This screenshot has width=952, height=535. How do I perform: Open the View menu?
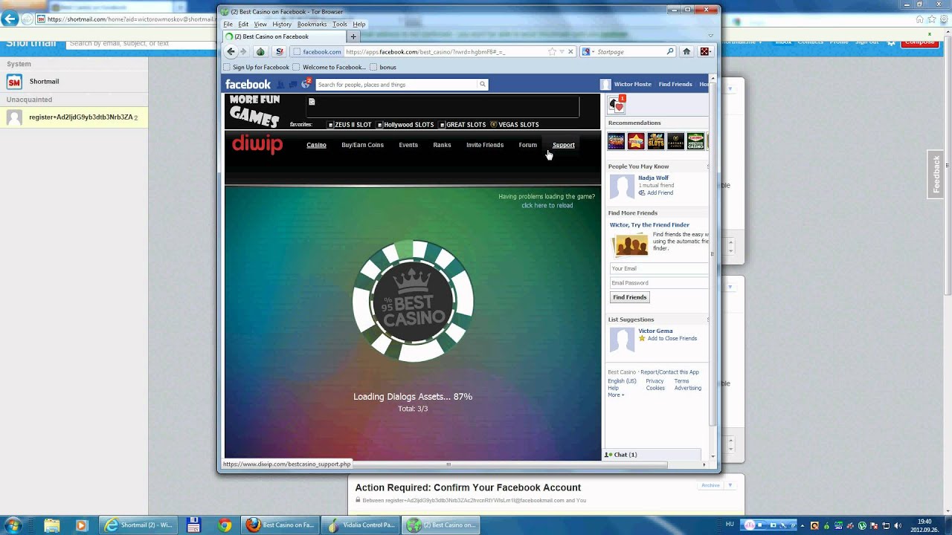click(260, 25)
